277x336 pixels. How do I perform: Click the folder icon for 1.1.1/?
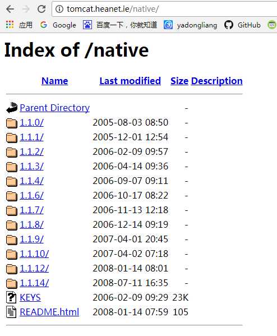pos(12,138)
